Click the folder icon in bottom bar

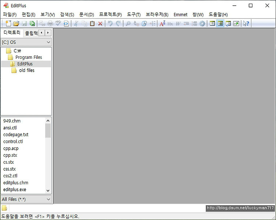point(4,208)
